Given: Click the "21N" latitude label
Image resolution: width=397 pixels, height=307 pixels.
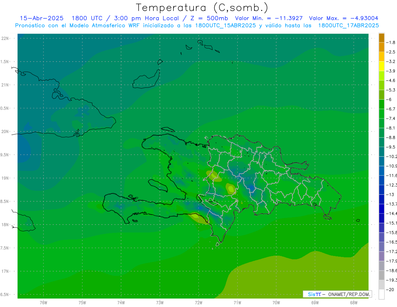Looking at the screenshot, I should (x=6, y=85).
